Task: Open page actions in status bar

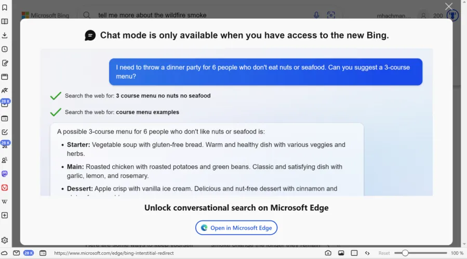Action: 367,253
